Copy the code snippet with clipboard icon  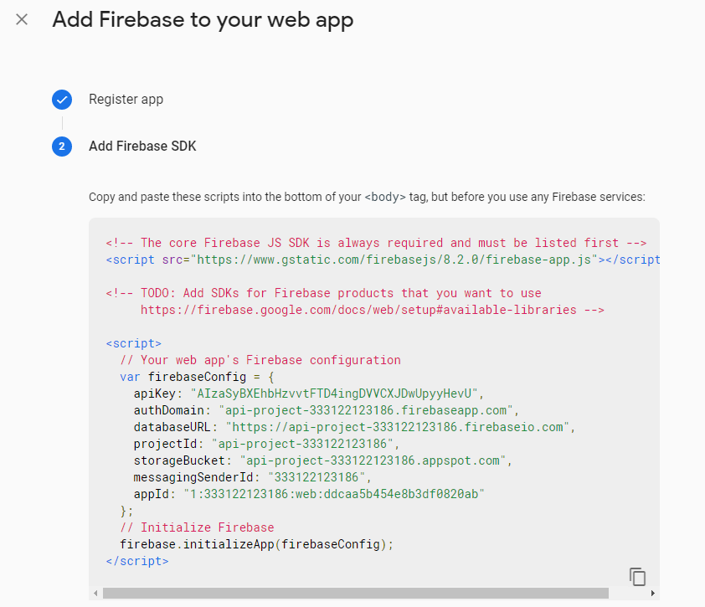tap(637, 577)
